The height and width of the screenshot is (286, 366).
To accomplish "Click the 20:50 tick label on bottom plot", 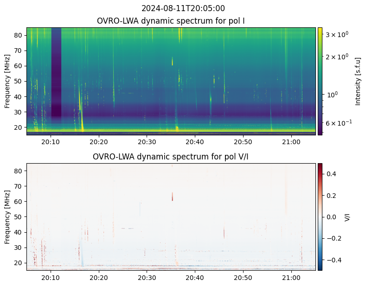I will coord(243,278).
